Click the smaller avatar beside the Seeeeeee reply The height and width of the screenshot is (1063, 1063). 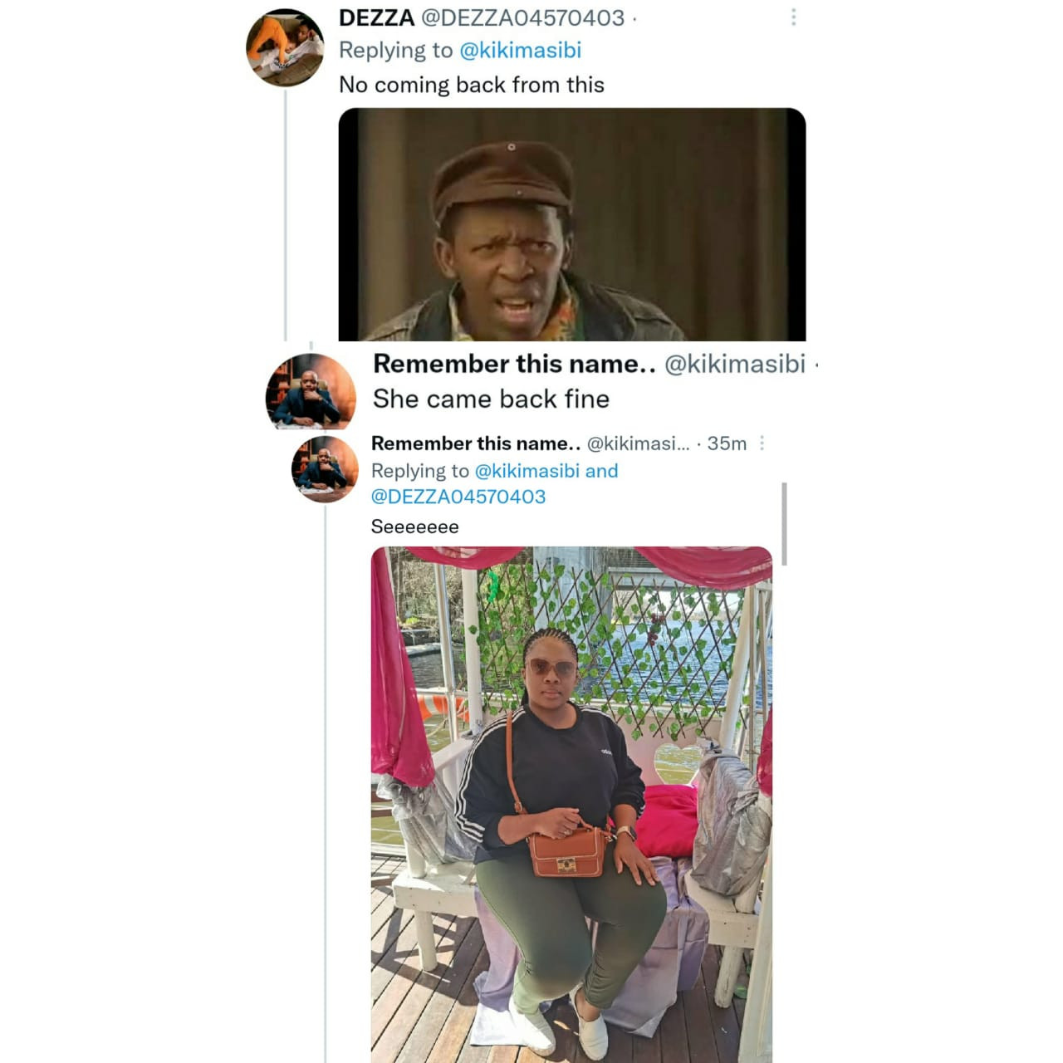coord(325,468)
